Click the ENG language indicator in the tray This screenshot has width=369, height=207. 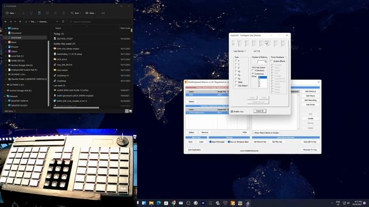338,203
